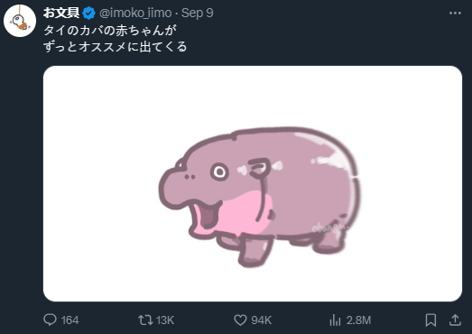472x334 pixels.
Task: Open the お文具 display name link
Action: (x=61, y=13)
